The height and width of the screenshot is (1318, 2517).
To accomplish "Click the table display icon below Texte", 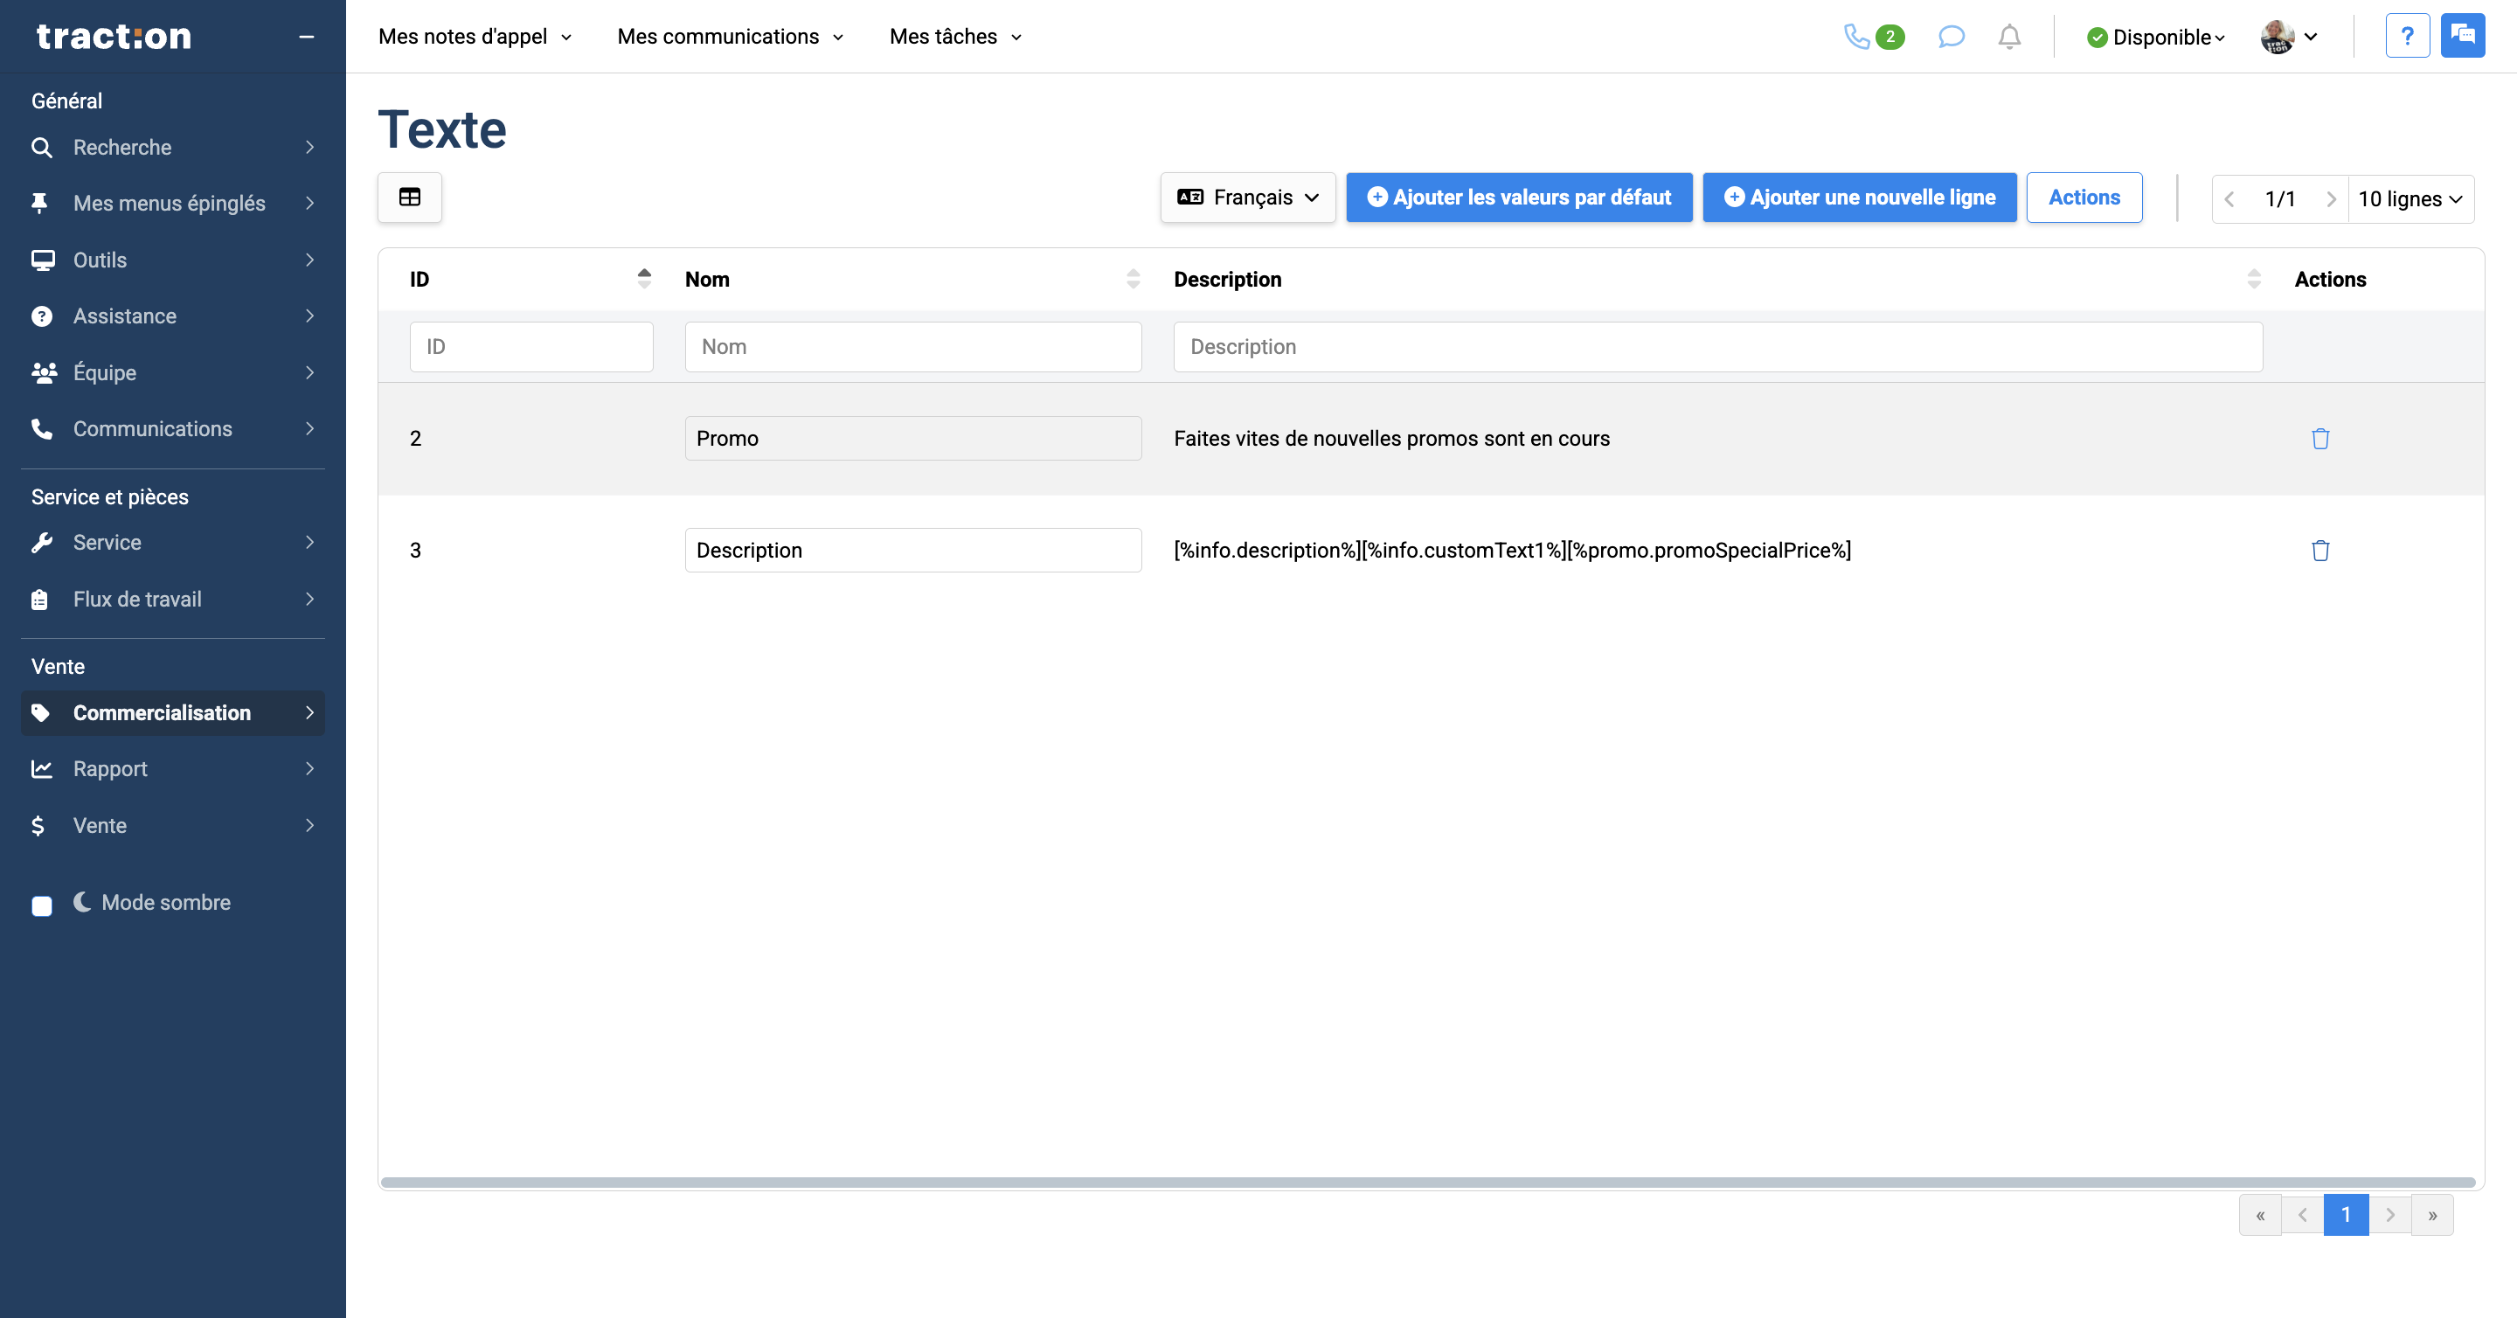I will coord(409,197).
